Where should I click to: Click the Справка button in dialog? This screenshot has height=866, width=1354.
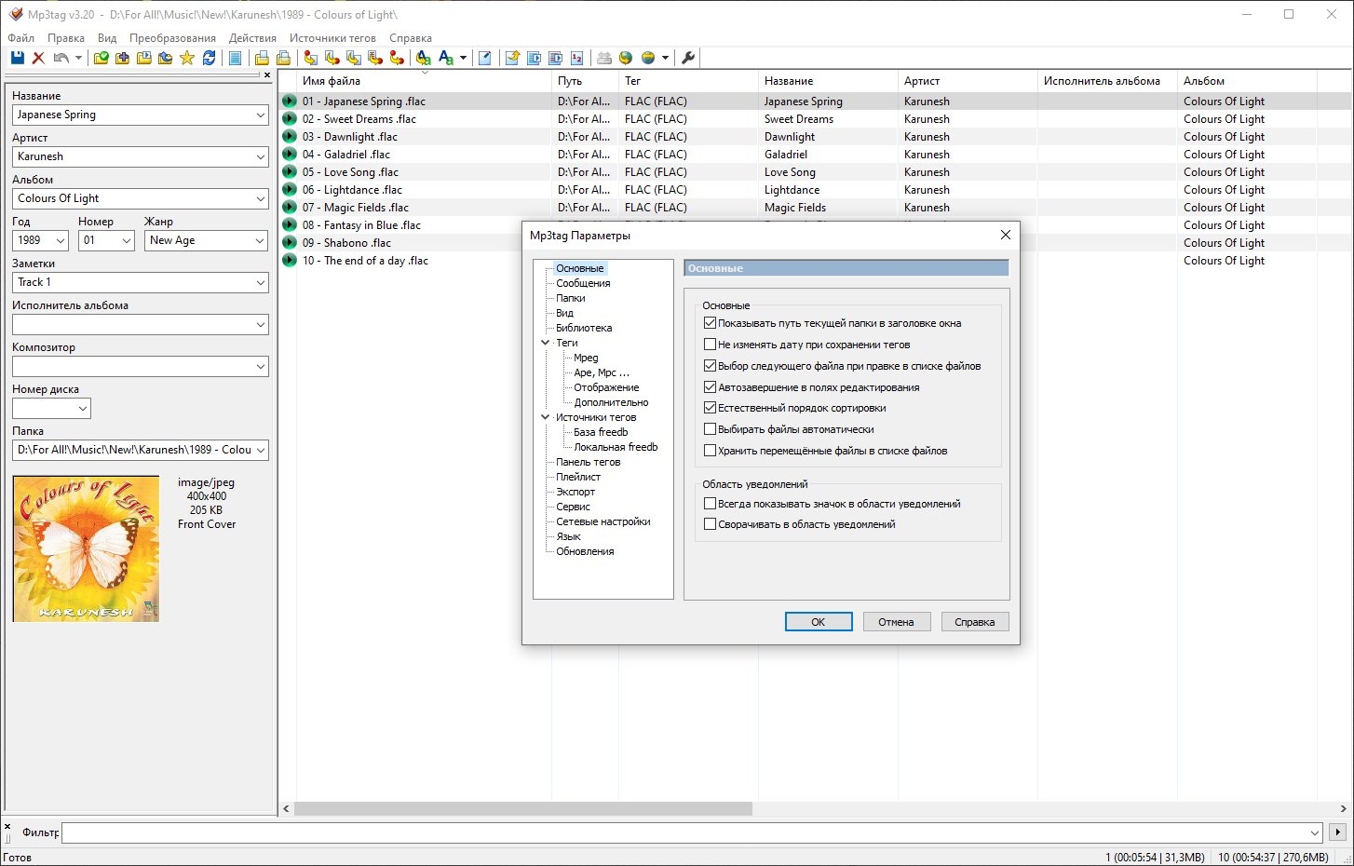coord(974,622)
